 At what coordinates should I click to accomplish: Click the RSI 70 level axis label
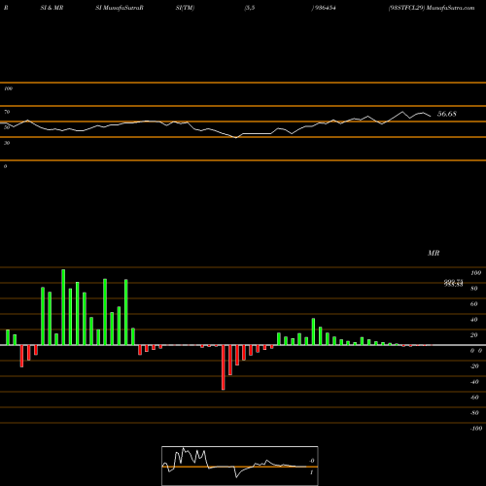click(x=7, y=112)
